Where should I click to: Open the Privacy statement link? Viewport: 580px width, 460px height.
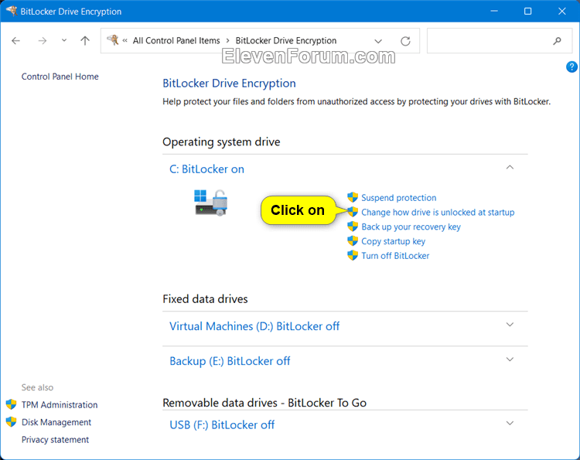click(55, 440)
